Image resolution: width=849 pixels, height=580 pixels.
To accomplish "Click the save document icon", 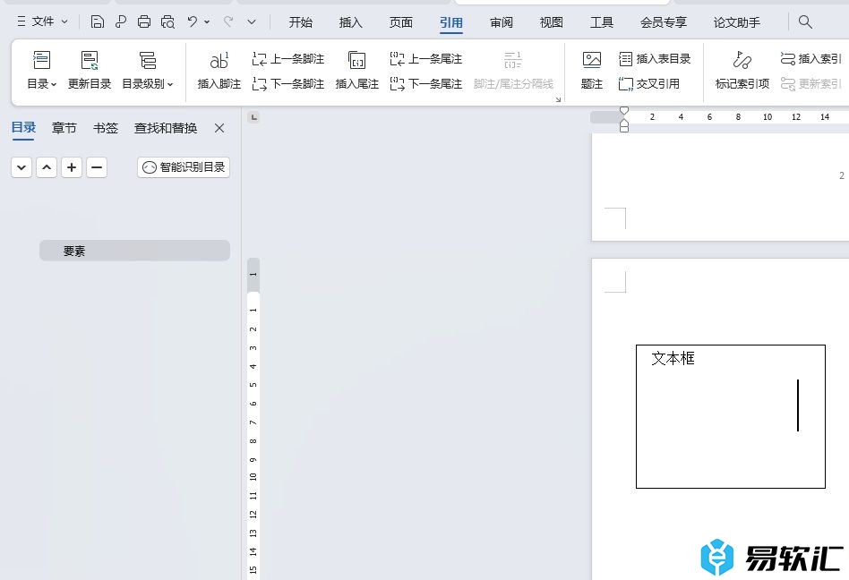I will click(x=98, y=21).
